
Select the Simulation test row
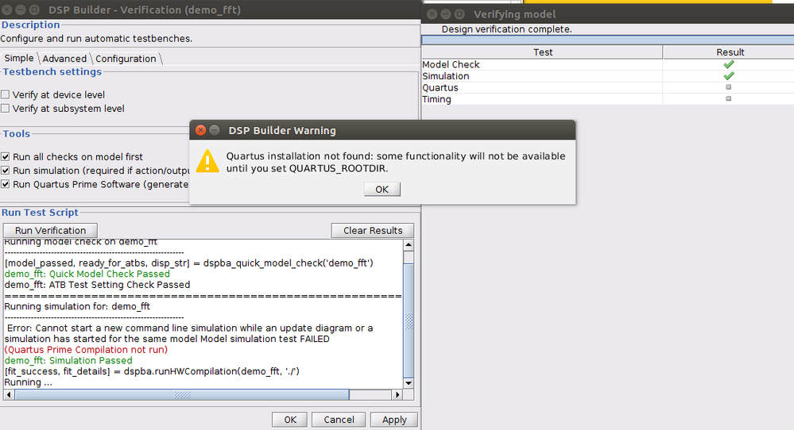(608, 76)
